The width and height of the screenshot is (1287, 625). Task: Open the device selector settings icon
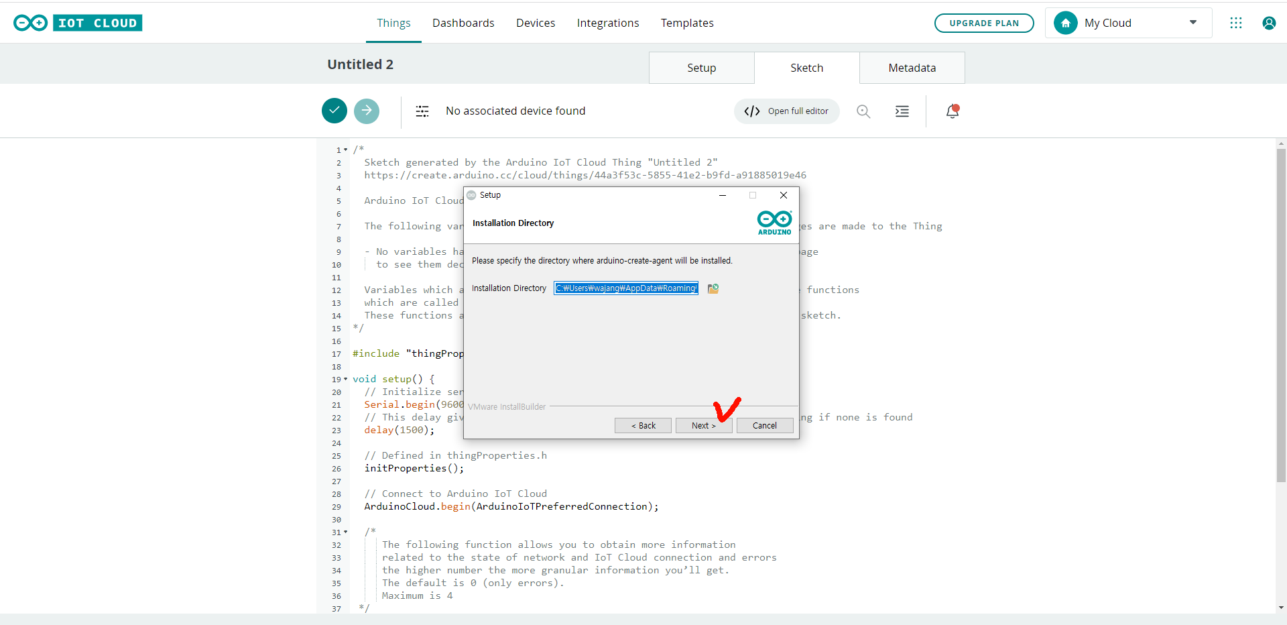(x=422, y=111)
